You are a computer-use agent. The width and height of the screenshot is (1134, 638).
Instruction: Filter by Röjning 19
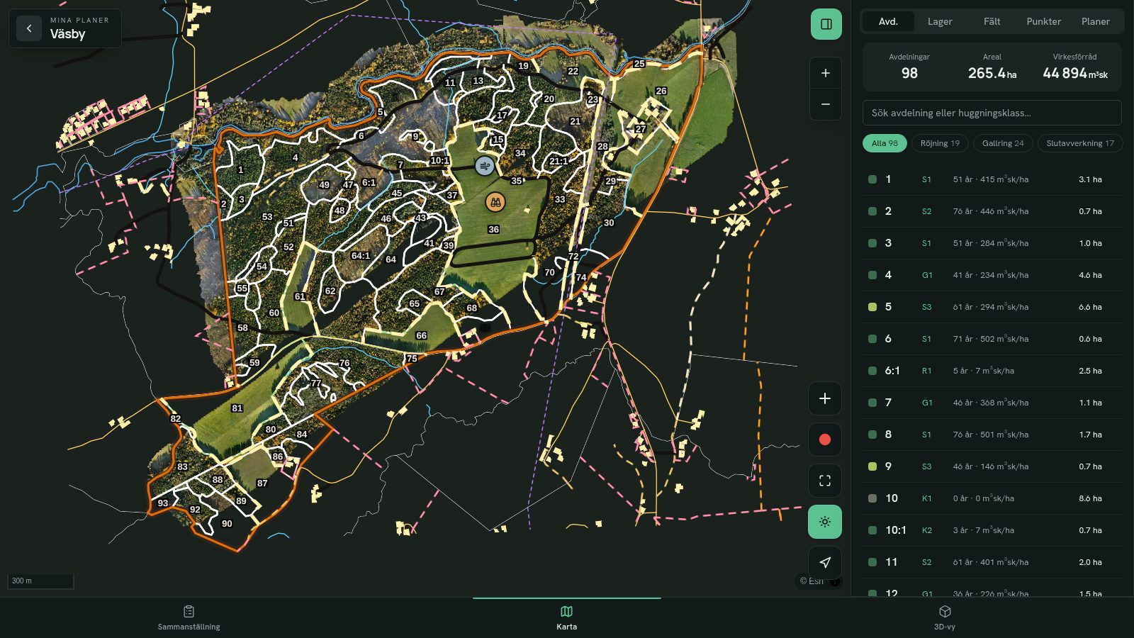pos(940,143)
